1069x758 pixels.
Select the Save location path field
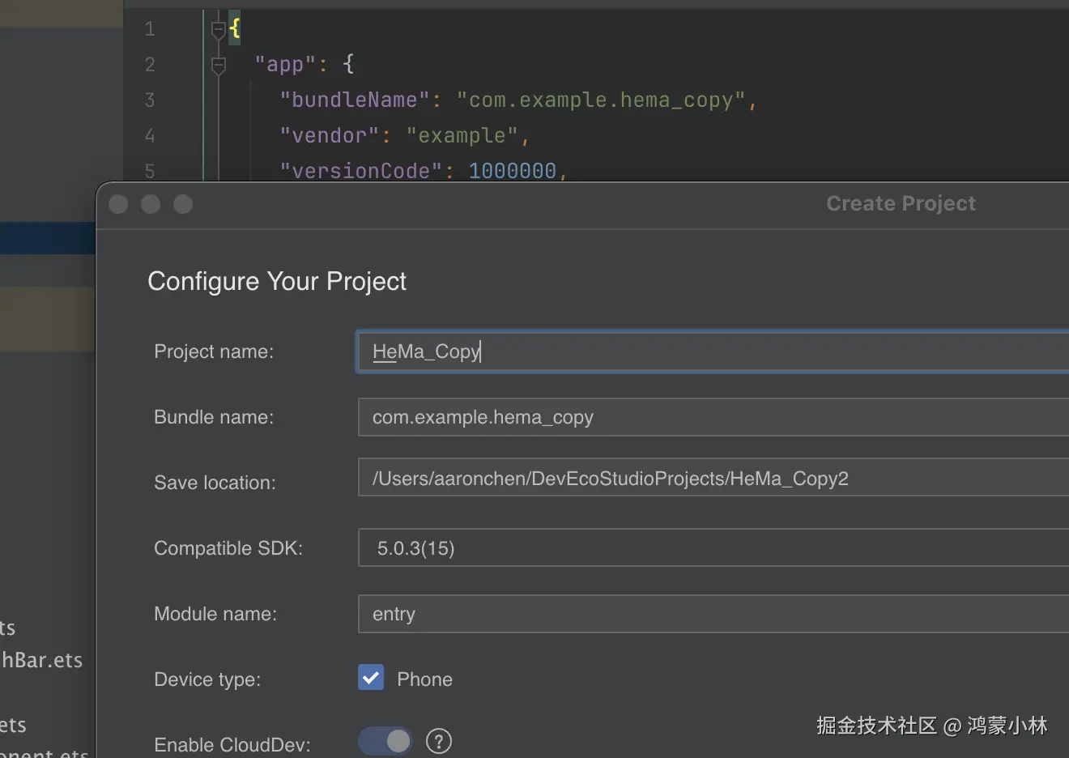tap(713, 479)
